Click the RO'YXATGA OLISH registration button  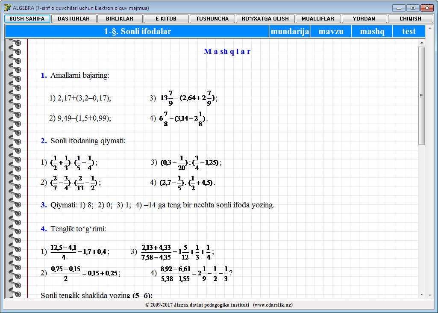pyautogui.click(x=265, y=19)
